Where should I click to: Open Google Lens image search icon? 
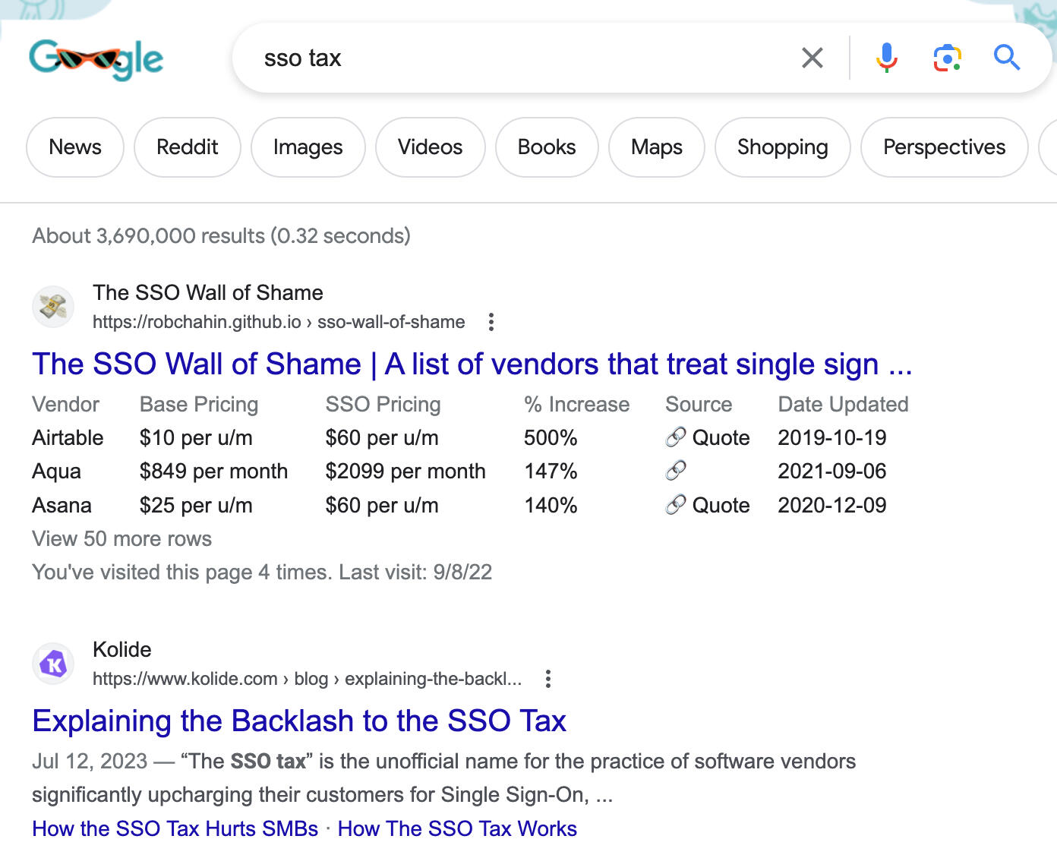click(947, 58)
